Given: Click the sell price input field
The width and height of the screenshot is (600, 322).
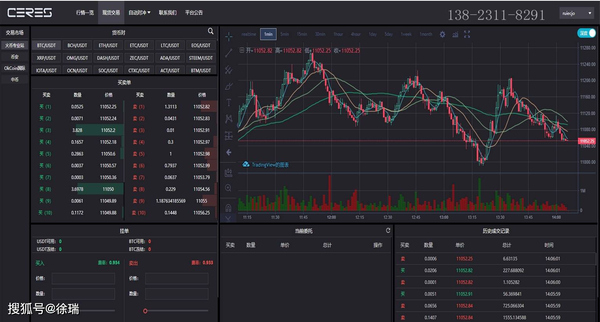Looking at the screenshot, I should (x=177, y=278).
